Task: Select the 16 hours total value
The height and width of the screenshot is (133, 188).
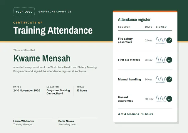Action: [82, 90]
